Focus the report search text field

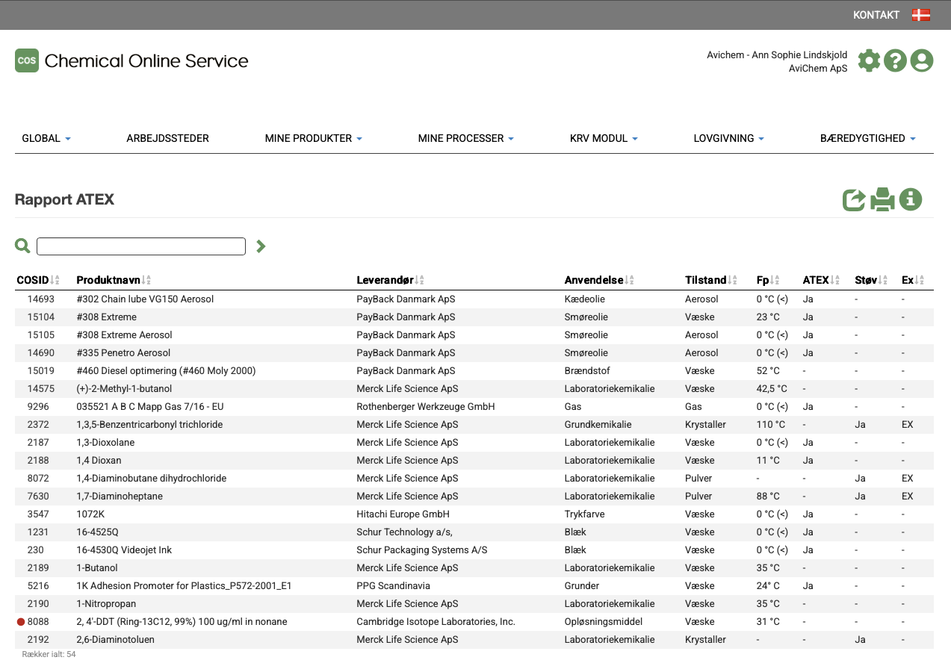click(141, 246)
